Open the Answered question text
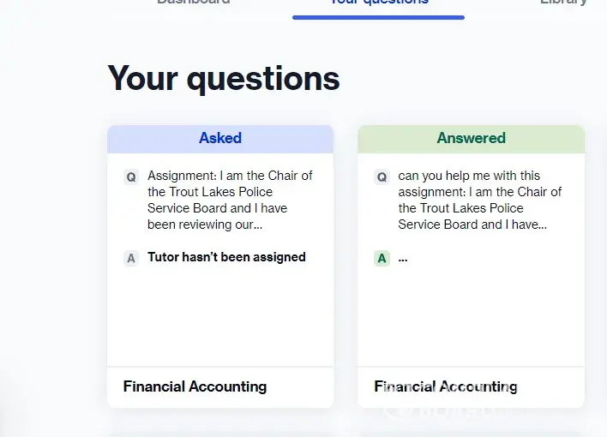 pyautogui.click(x=480, y=200)
